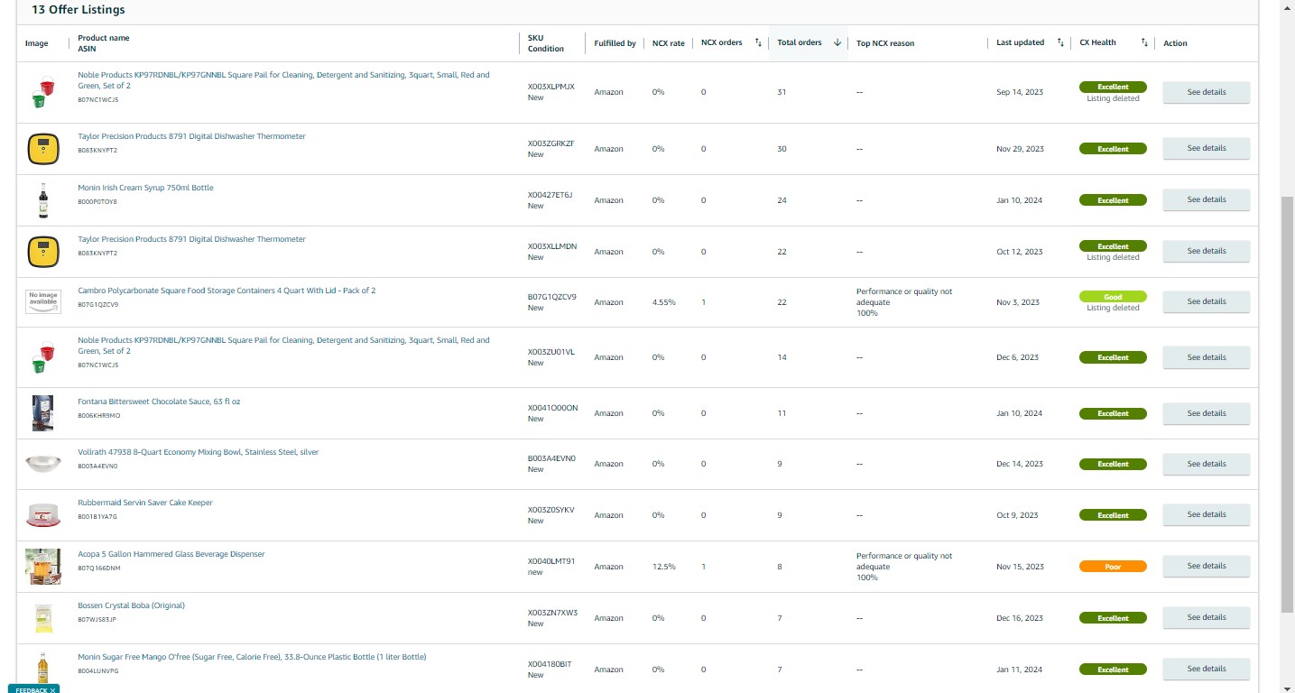Screen dimensions: 1295x693
Task: See details for Bossen Crystal Boba
Action: pyautogui.click(x=1206, y=617)
